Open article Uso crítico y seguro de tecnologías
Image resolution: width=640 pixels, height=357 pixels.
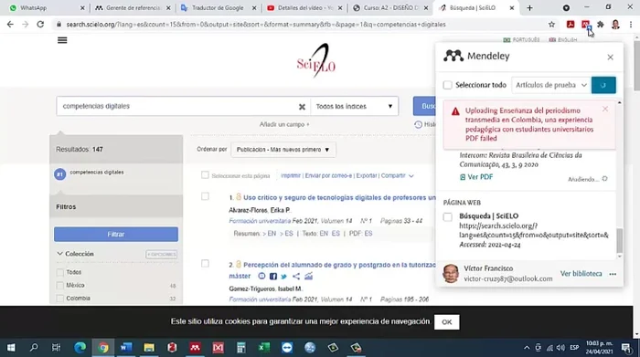339,197
